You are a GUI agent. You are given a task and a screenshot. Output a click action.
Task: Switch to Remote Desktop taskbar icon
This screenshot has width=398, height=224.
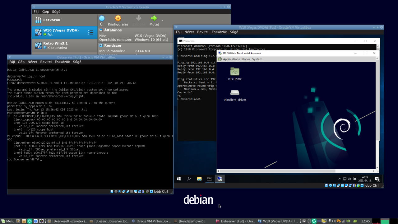coord(220,179)
